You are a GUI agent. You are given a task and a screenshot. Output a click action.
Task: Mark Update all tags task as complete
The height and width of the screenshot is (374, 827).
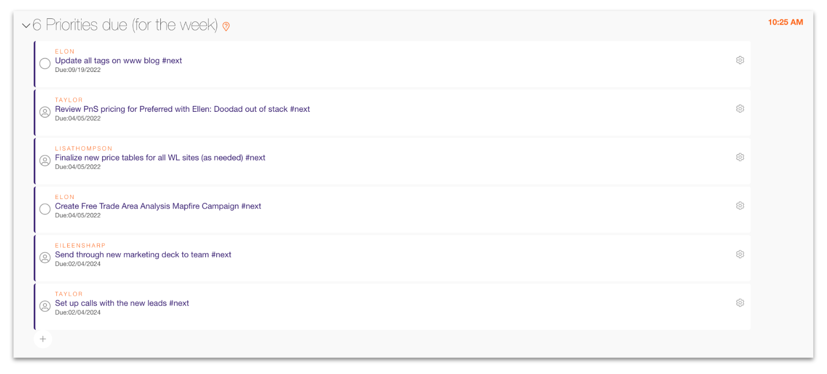point(45,64)
